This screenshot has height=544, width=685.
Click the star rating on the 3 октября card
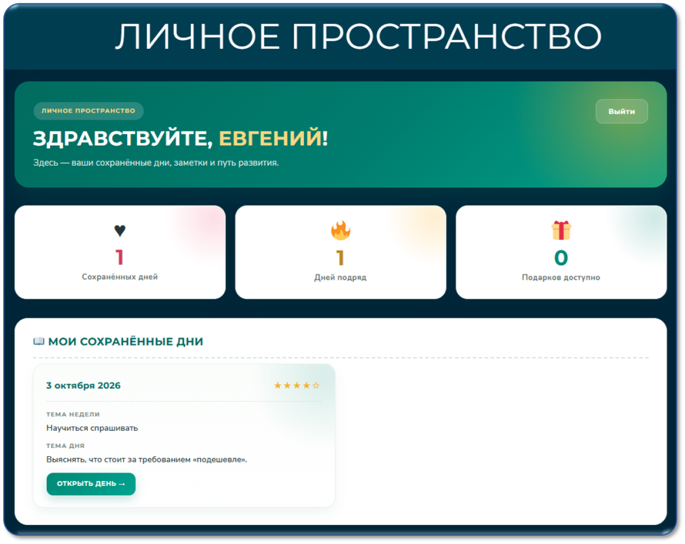[x=297, y=386]
